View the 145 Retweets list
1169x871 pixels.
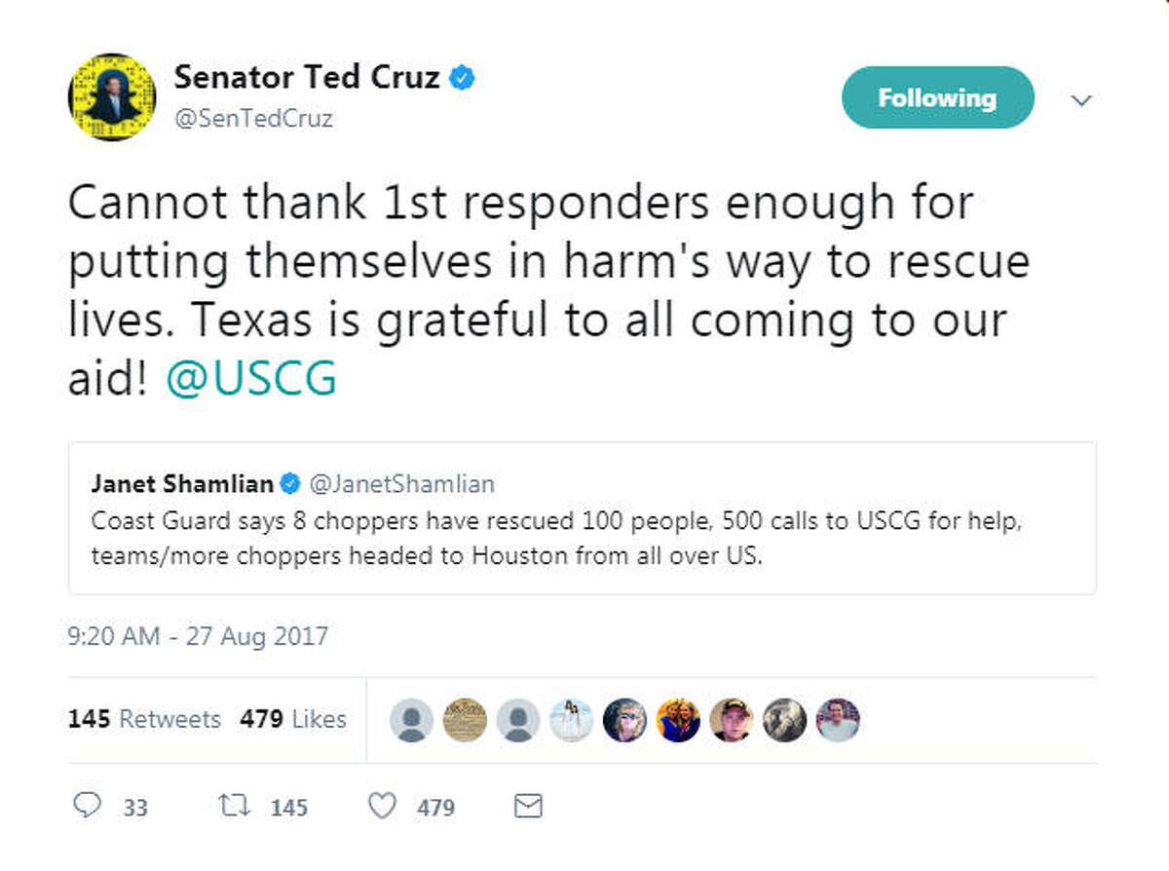click(x=144, y=720)
